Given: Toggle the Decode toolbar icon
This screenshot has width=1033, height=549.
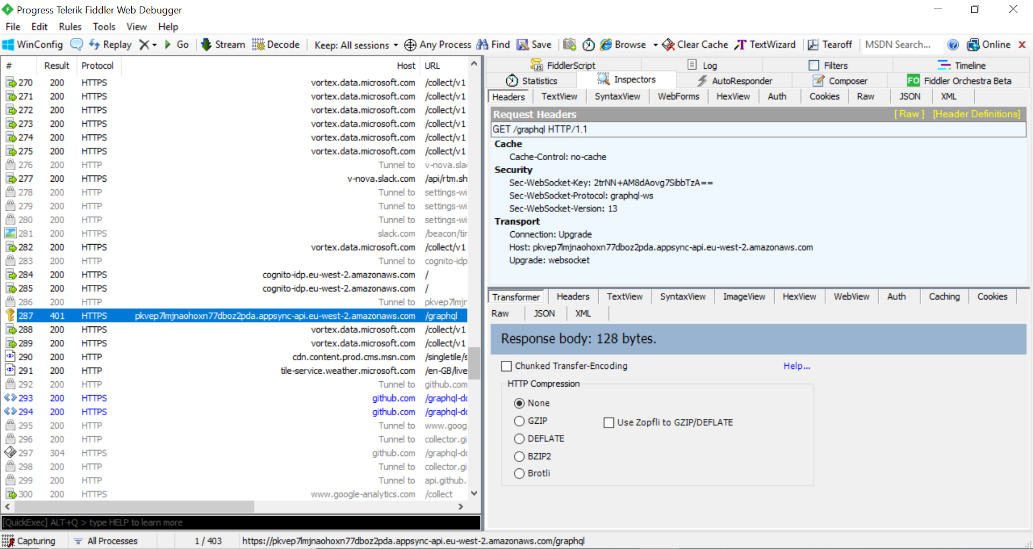Looking at the screenshot, I should pos(276,45).
